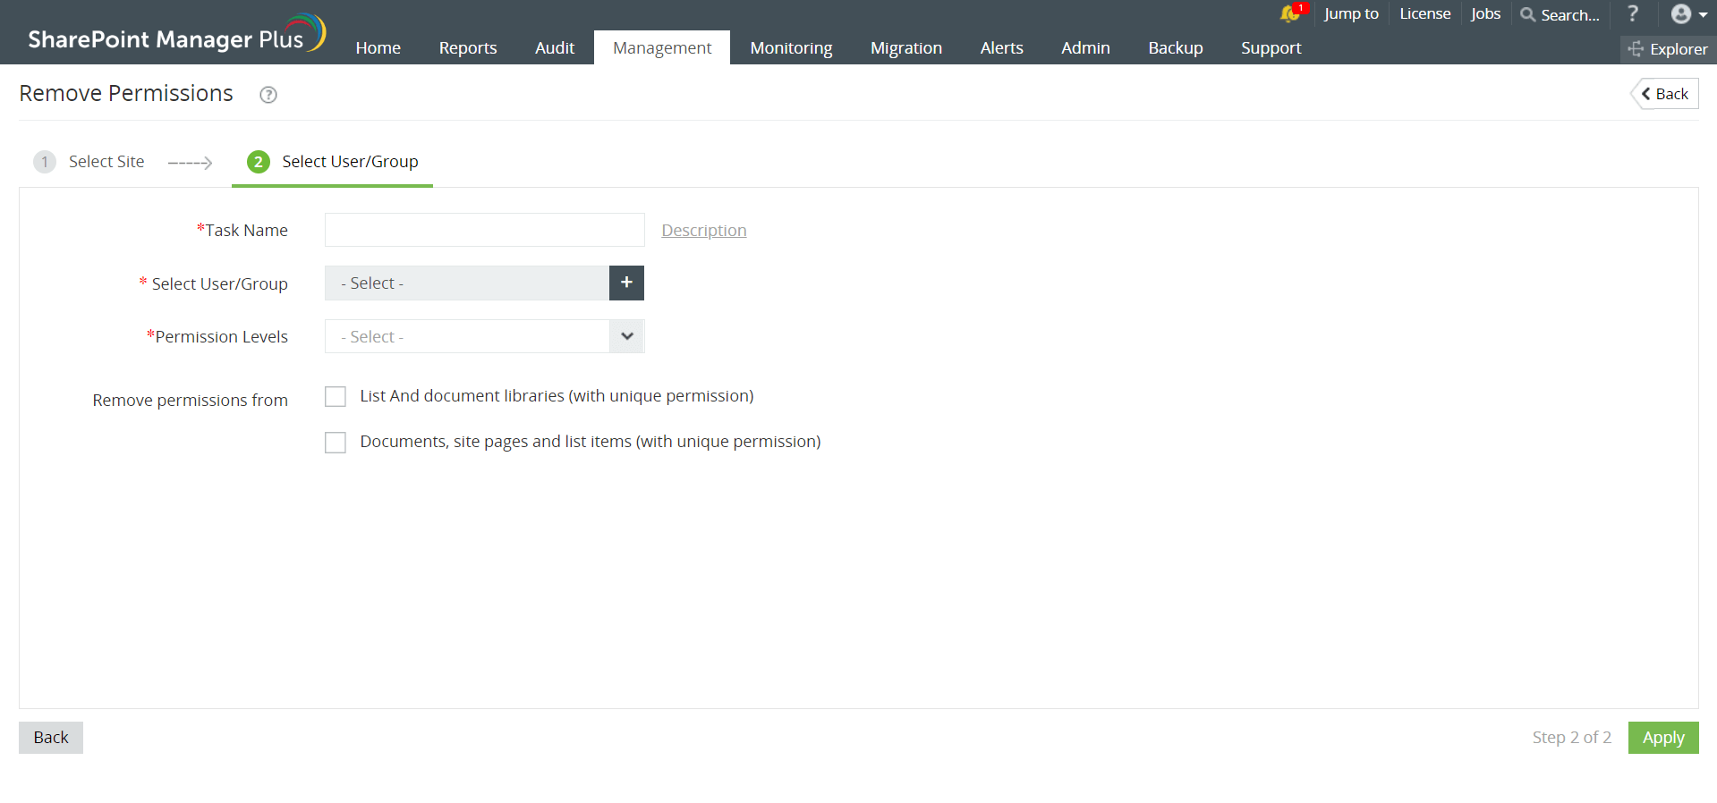1717x803 pixels.
Task: Open the notifications bell icon
Action: coord(1291,13)
